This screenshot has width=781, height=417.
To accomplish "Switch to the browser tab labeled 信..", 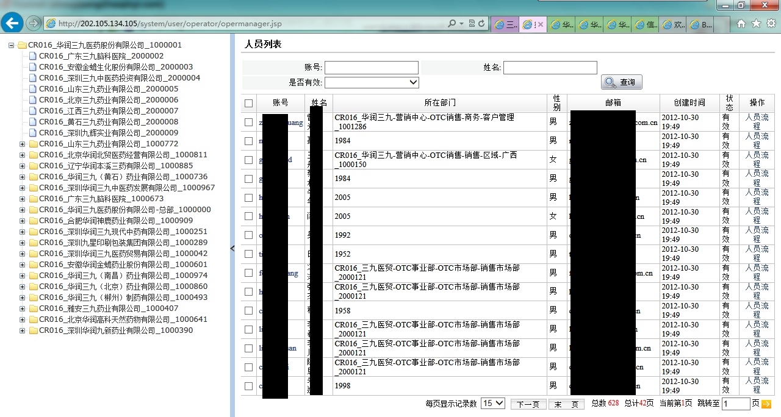I will 646,25.
